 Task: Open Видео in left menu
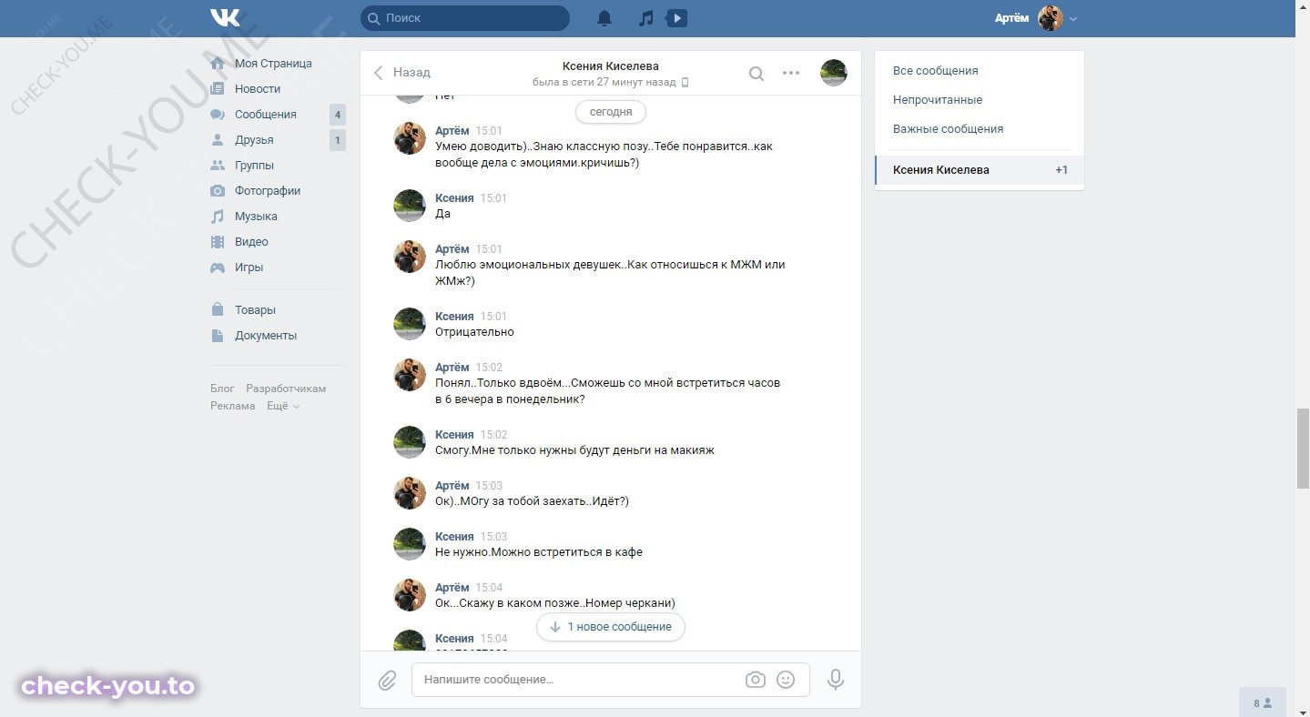click(251, 242)
